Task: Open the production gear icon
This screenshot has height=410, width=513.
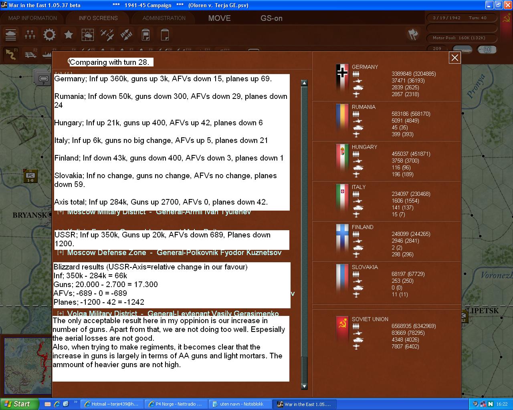Action: point(49,35)
